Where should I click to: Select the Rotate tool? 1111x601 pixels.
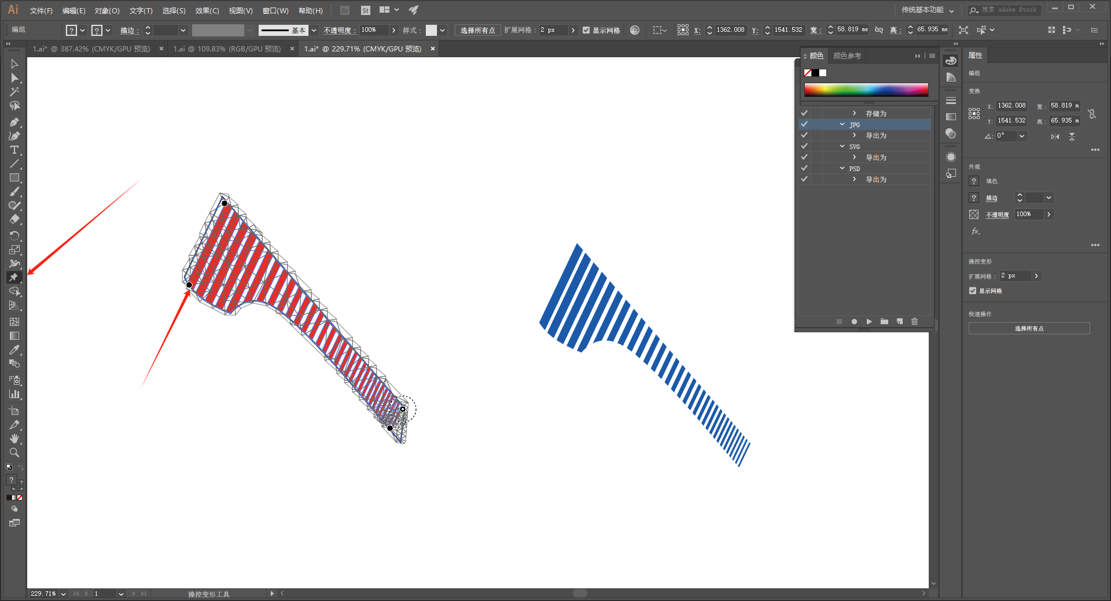(x=14, y=236)
